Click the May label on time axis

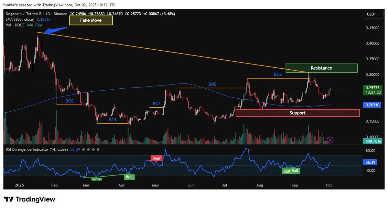coord(156,185)
